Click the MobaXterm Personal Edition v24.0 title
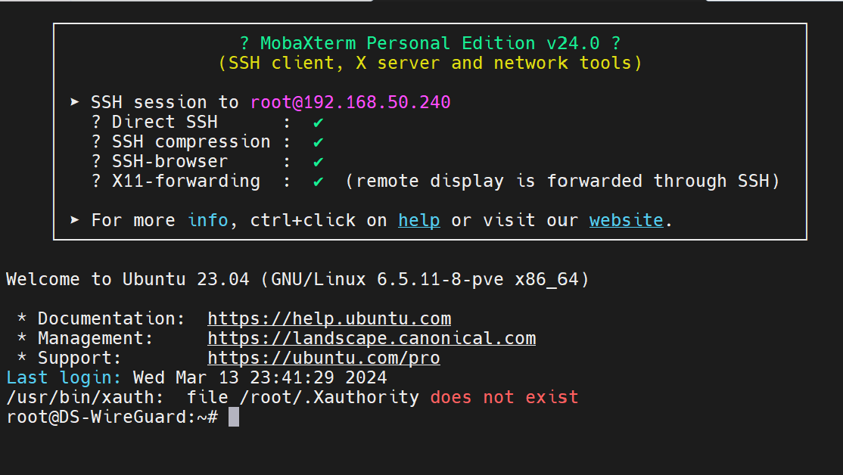The image size is (843, 475). pos(430,43)
